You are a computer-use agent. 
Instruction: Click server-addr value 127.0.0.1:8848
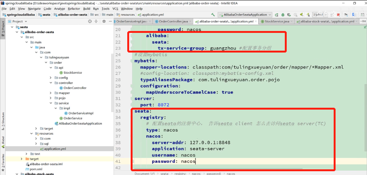[x=210, y=142]
